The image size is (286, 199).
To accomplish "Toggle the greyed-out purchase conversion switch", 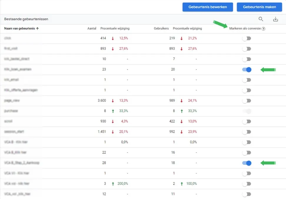I will 246,111.
